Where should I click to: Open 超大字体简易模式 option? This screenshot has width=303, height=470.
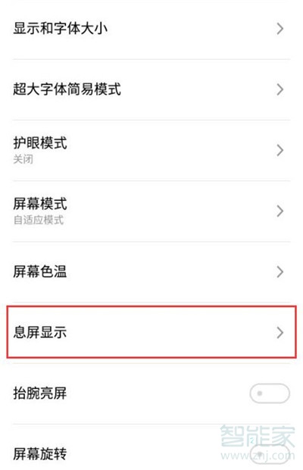[151, 89]
